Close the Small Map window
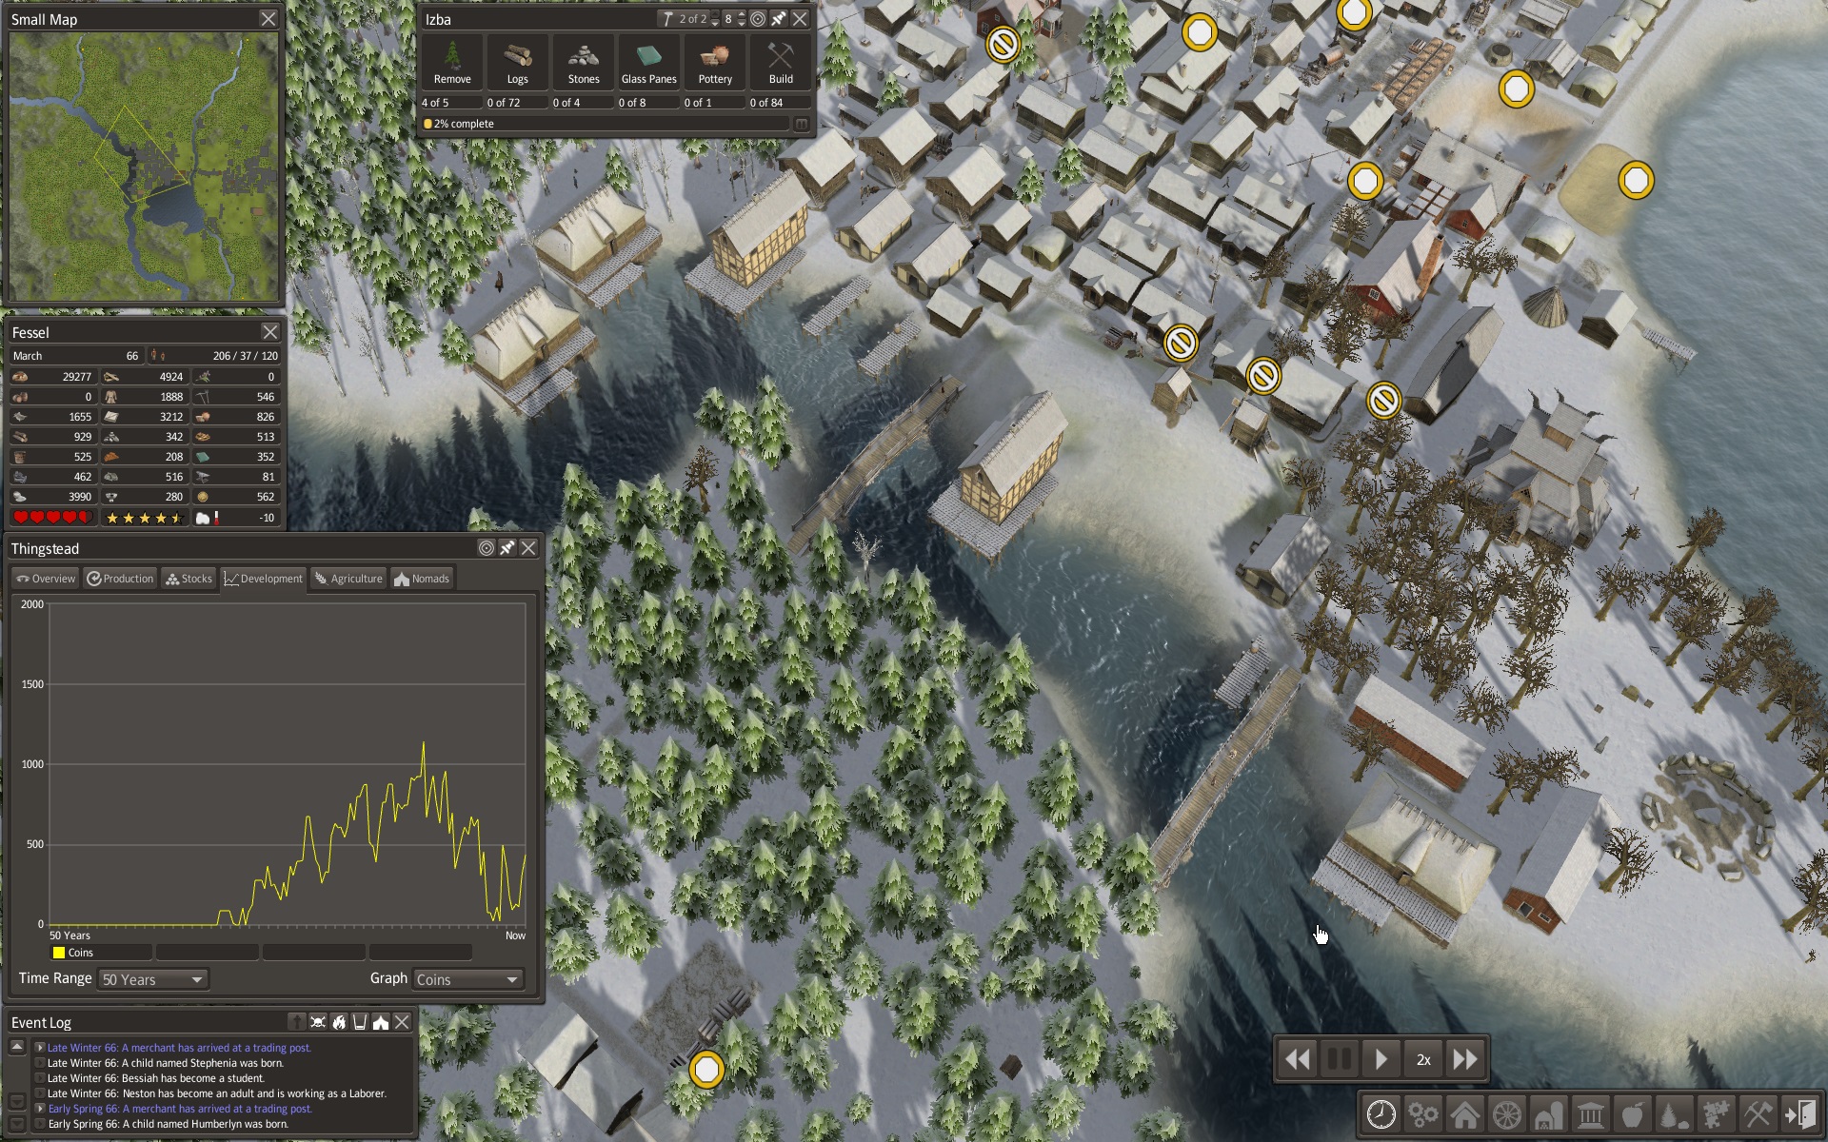 pos(268,19)
